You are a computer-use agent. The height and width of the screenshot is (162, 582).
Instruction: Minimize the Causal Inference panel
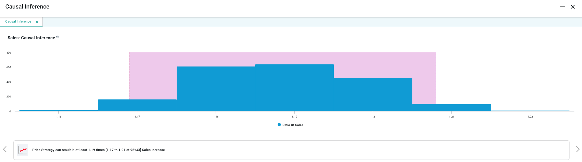563,7
